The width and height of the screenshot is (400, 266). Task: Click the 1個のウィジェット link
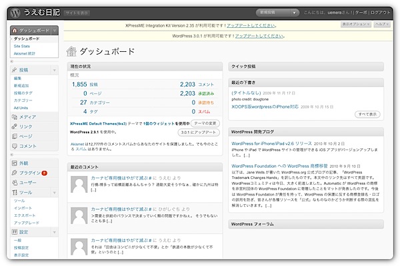tap(159, 124)
